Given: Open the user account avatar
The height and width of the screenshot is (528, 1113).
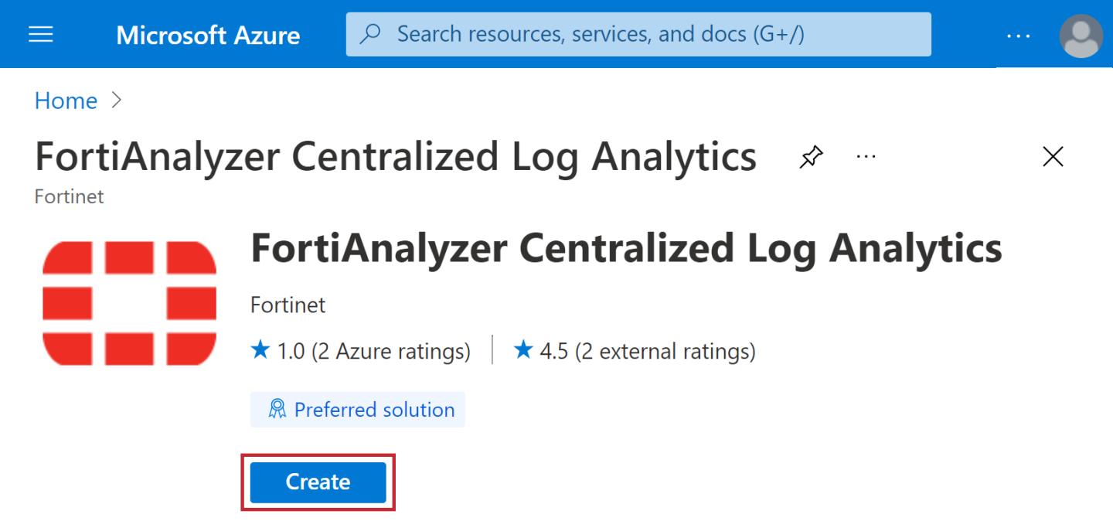Looking at the screenshot, I should click(x=1081, y=36).
